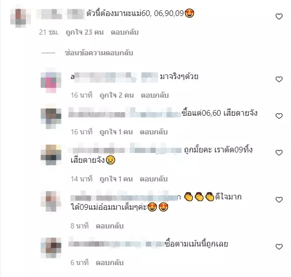Reply to the 6 นาที comment
This screenshot has width=291, height=277.
(x=110, y=263)
